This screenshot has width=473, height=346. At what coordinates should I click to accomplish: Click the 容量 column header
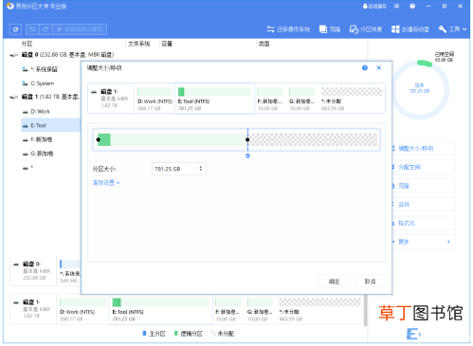pyautogui.click(x=167, y=44)
